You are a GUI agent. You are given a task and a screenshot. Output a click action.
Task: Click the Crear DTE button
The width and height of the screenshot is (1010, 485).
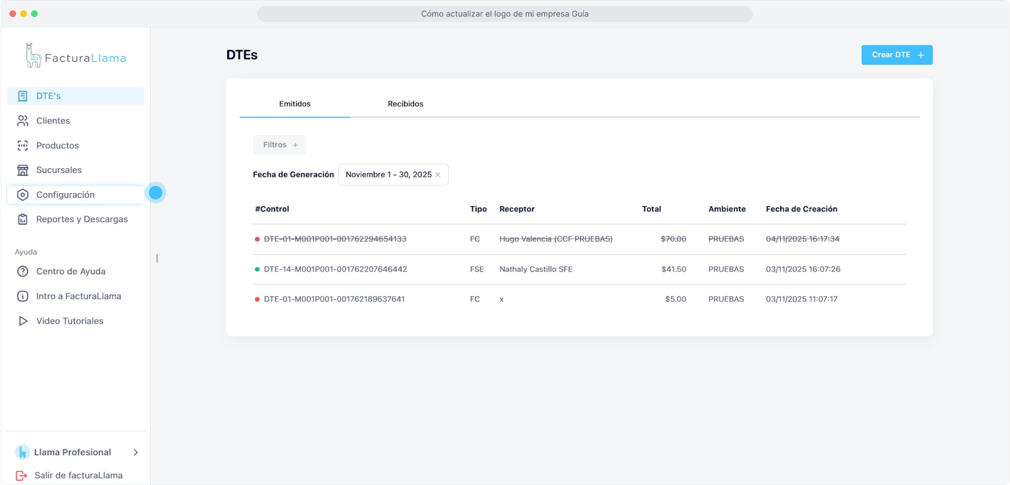click(x=896, y=55)
